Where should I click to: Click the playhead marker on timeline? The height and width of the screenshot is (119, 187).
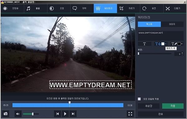point(70,102)
